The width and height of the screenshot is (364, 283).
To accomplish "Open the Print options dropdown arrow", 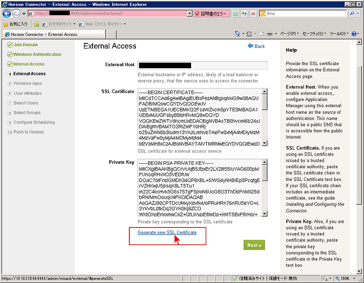I will pos(276,34).
